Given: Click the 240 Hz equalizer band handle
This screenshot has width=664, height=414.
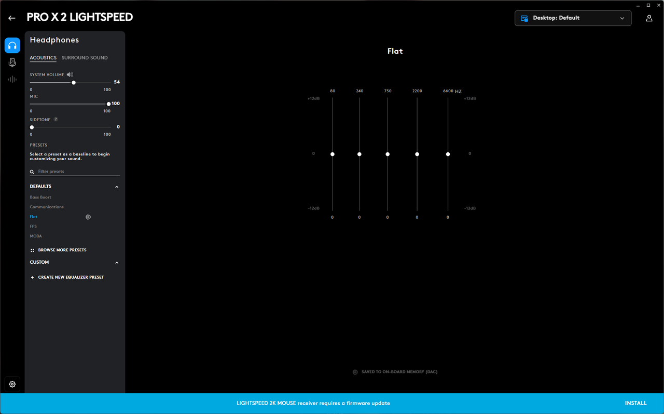Looking at the screenshot, I should pos(359,154).
